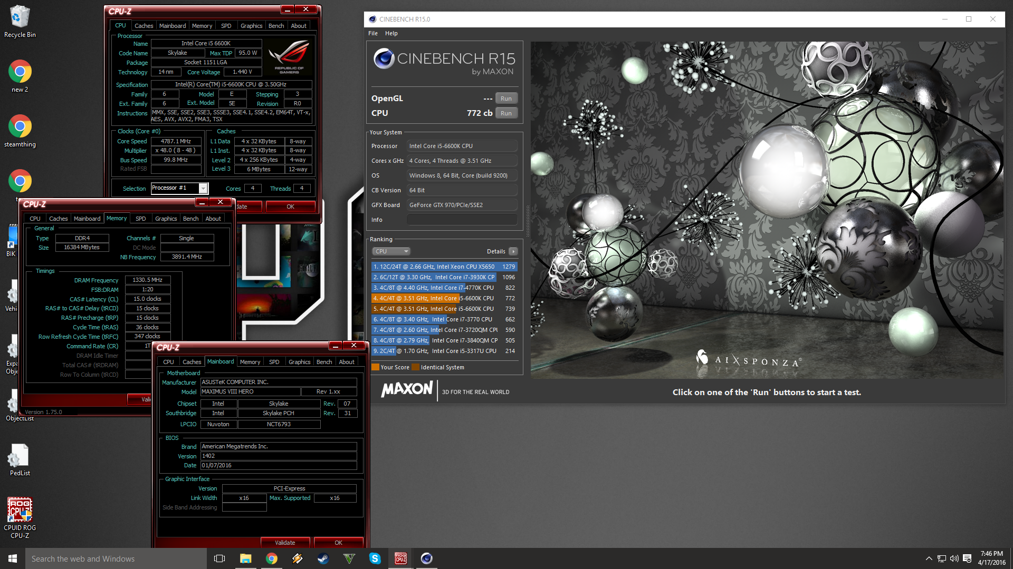Select ranking row 6 Core i7-3770
Viewport: 1013px width, 569px height.
coord(444,319)
